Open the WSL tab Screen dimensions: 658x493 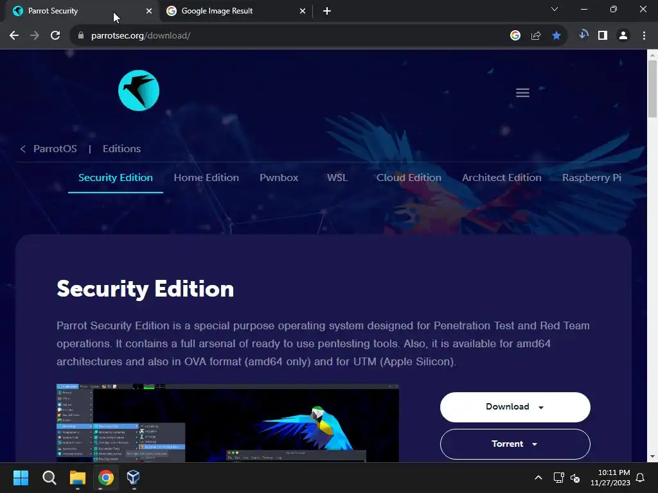tap(337, 178)
